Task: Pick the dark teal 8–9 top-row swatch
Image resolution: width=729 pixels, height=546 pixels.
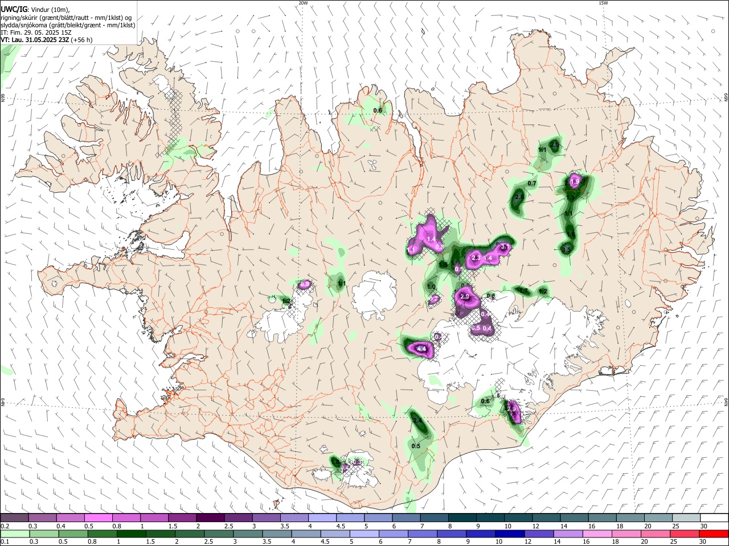Action: pyautogui.click(x=462, y=518)
